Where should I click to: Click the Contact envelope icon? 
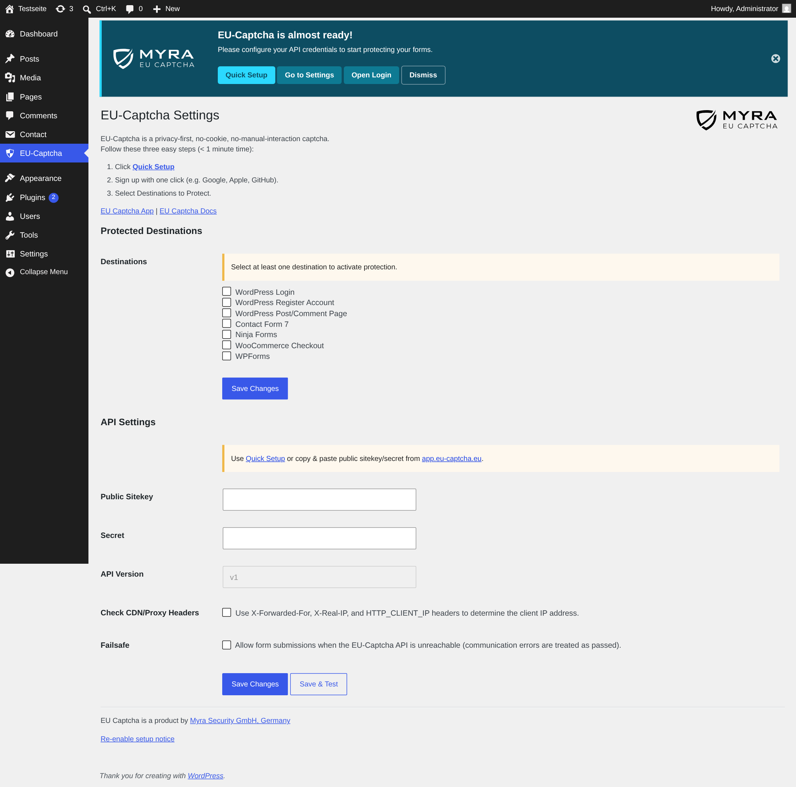(x=10, y=135)
